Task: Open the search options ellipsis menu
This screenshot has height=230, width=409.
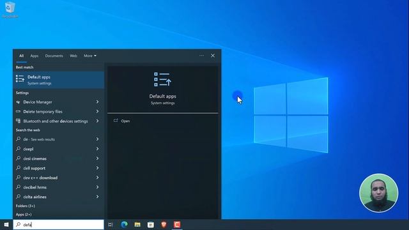Action: [202, 56]
